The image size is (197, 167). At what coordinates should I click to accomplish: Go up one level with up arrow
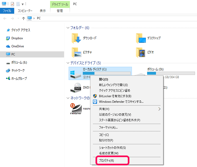(x=24, y=19)
